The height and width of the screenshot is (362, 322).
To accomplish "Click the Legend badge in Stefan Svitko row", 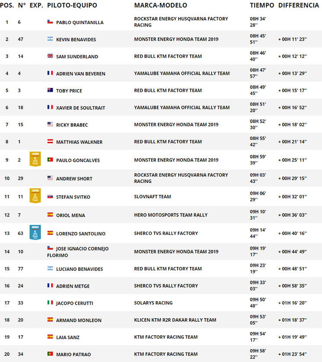I will point(35,196).
